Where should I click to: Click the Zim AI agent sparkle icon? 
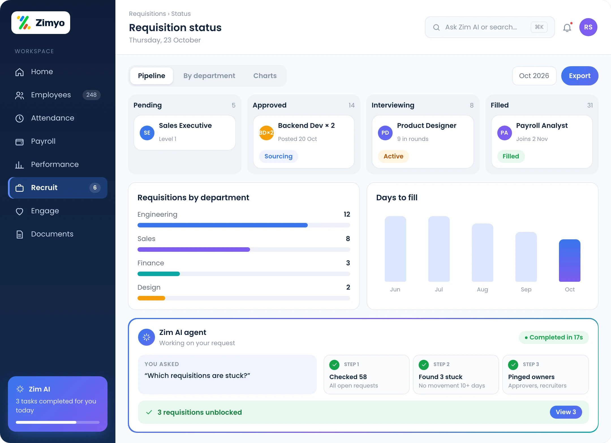coord(147,337)
